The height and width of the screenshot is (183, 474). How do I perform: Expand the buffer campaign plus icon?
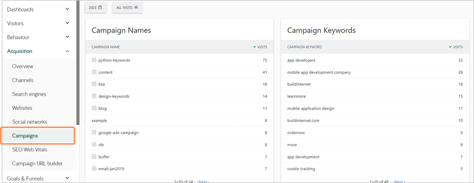point(94,157)
